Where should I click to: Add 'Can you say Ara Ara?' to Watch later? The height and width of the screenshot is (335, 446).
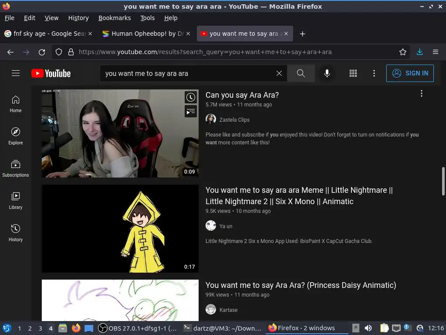(x=191, y=97)
